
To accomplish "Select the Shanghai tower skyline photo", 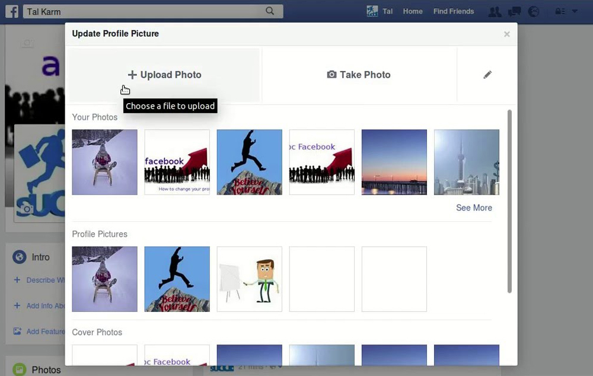I will pos(467,162).
